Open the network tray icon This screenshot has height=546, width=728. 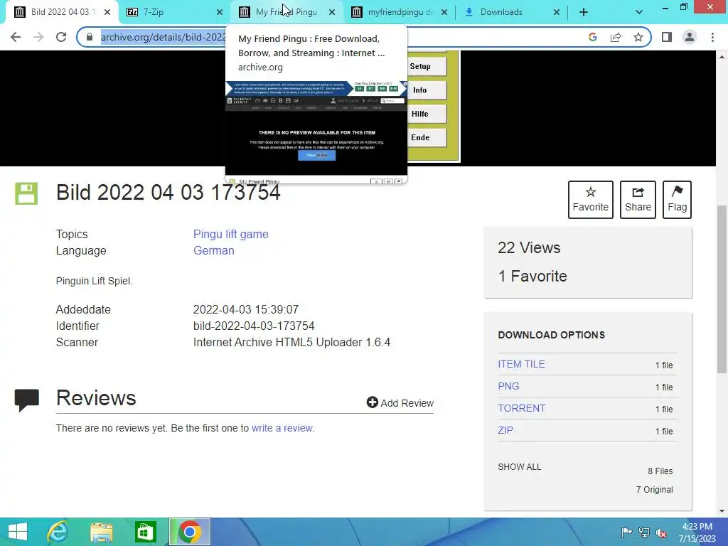(x=643, y=532)
